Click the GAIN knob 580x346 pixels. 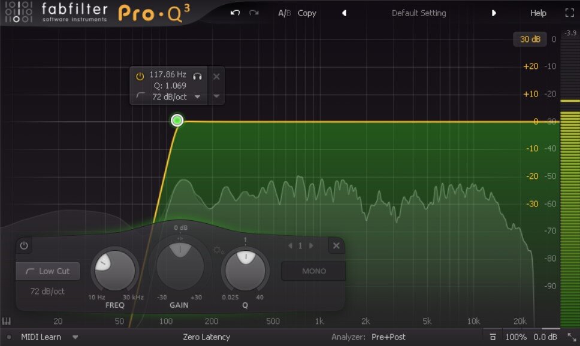[180, 266]
